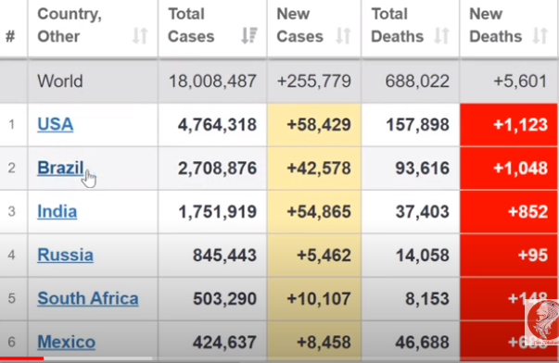Open the India country link
This screenshot has height=363, width=559.
[57, 211]
